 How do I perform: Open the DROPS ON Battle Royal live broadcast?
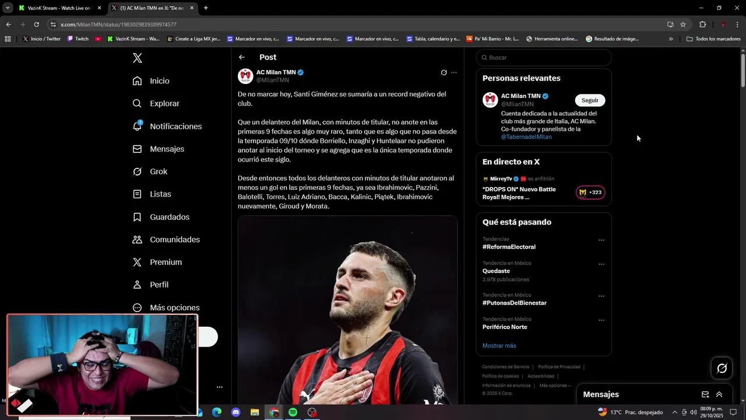coord(519,193)
